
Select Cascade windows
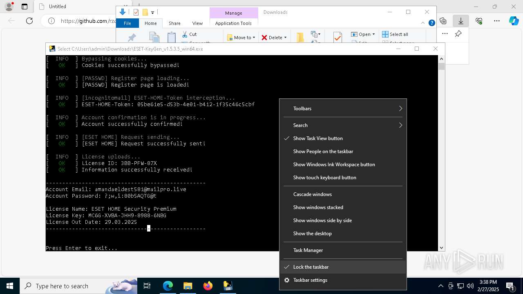pos(343,194)
